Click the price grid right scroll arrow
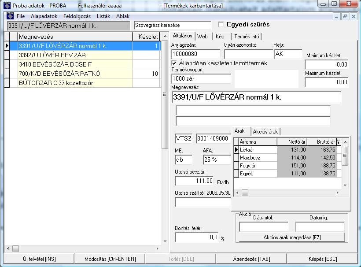Screen dimensions: 361x267 (338, 193)
